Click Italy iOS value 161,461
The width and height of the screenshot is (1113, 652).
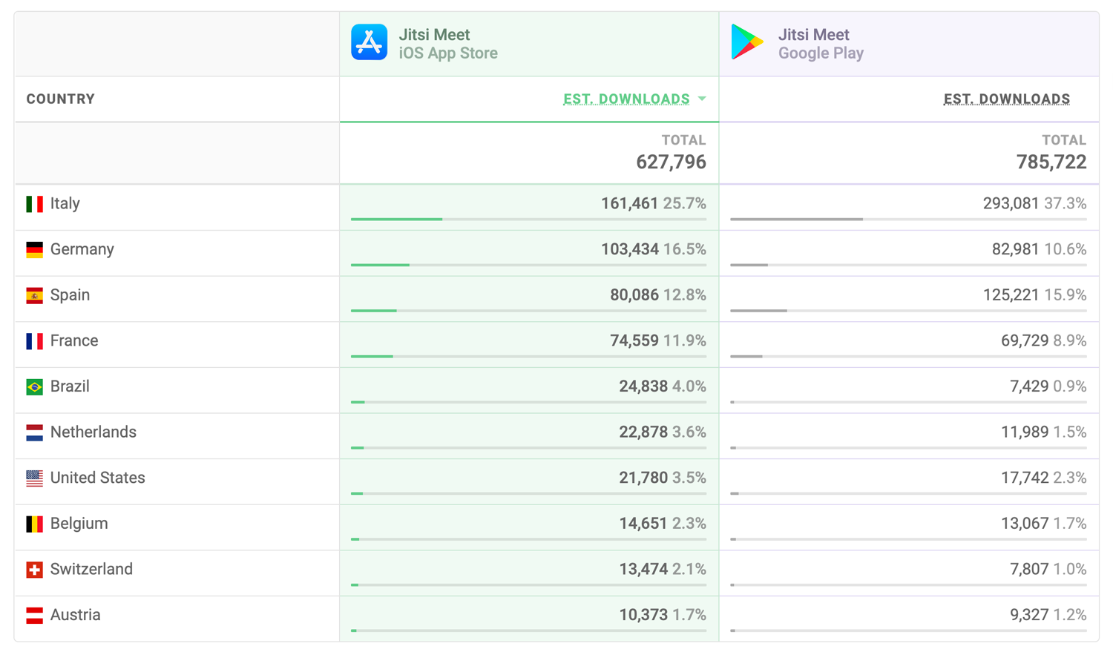pyautogui.click(x=630, y=203)
